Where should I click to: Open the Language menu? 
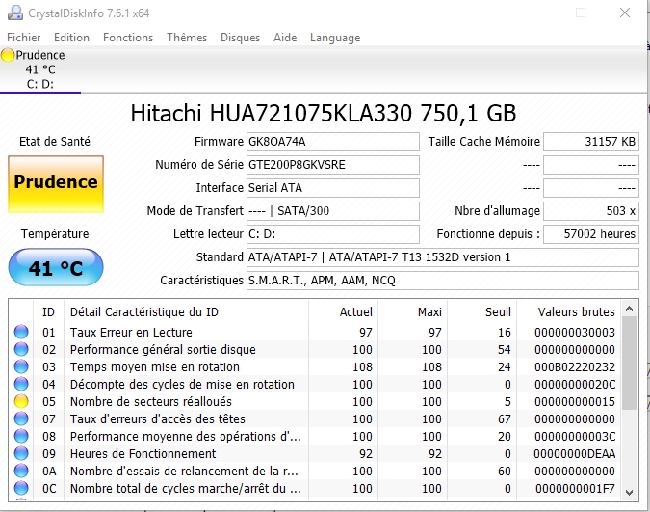(335, 38)
